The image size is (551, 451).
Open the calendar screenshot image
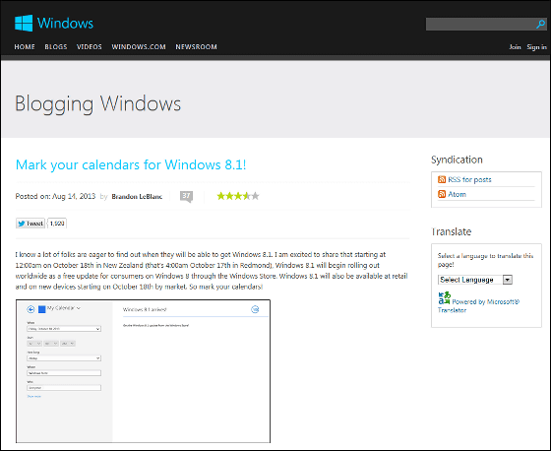pyautogui.click(x=143, y=371)
